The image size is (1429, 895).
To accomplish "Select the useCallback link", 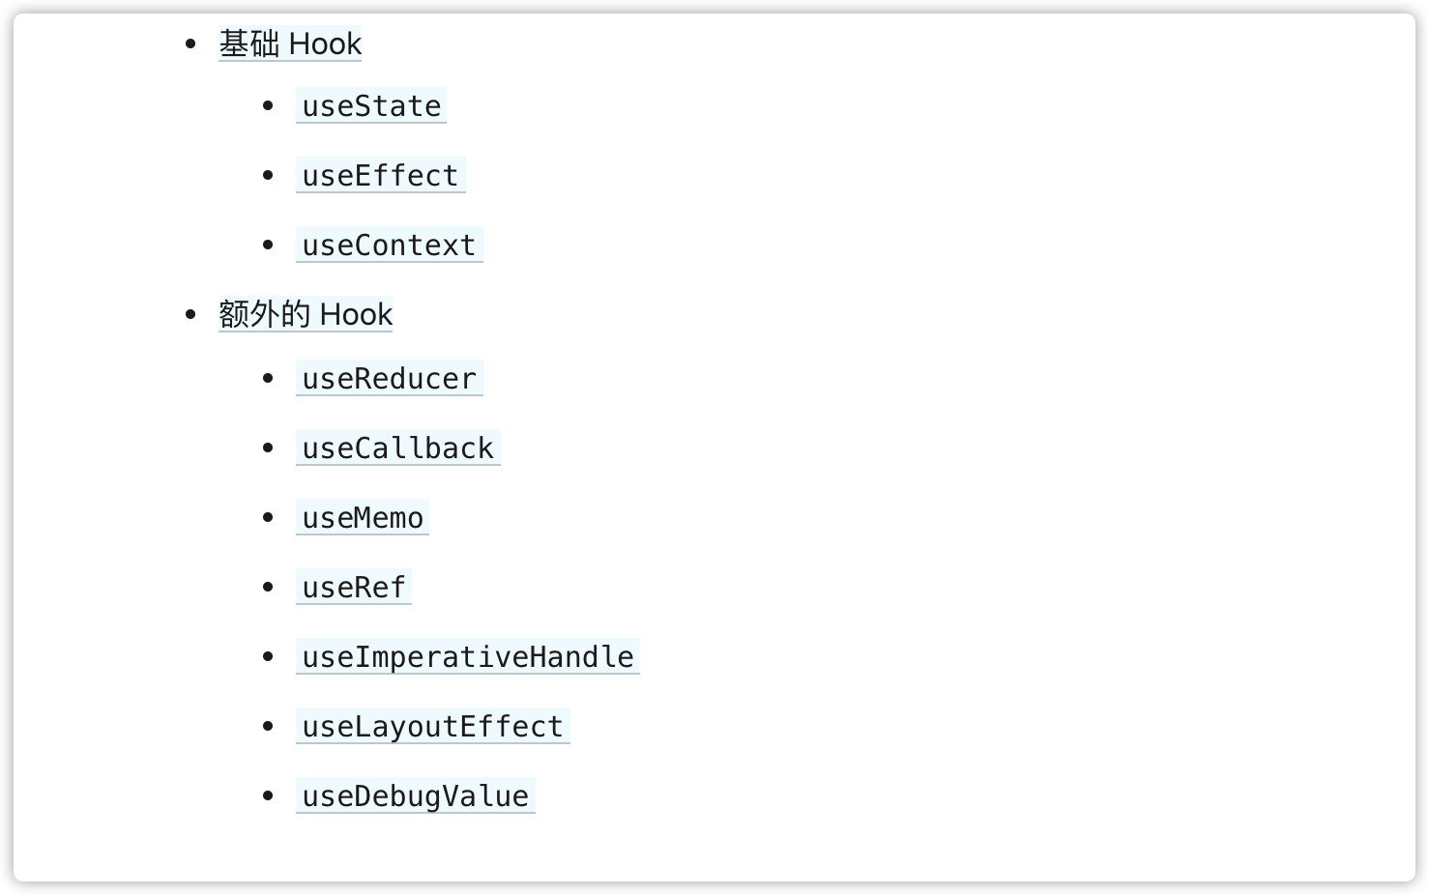I will 397,447.
